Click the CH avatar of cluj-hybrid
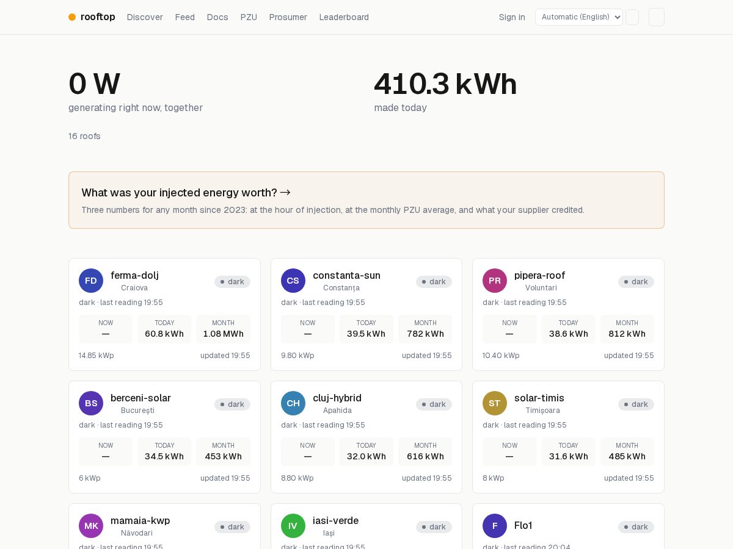This screenshot has width=733, height=549. [x=293, y=403]
